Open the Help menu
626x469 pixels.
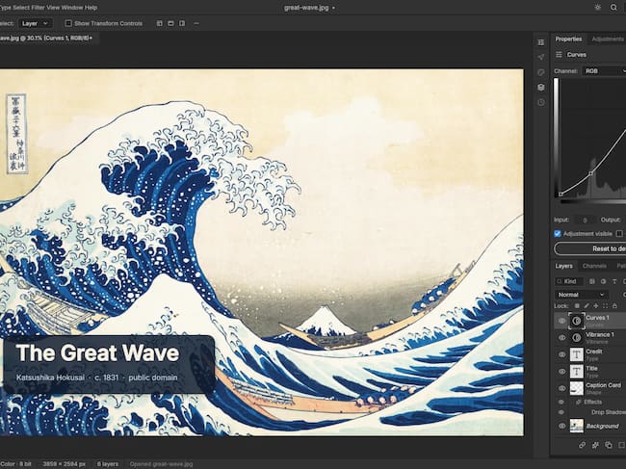[91, 7]
